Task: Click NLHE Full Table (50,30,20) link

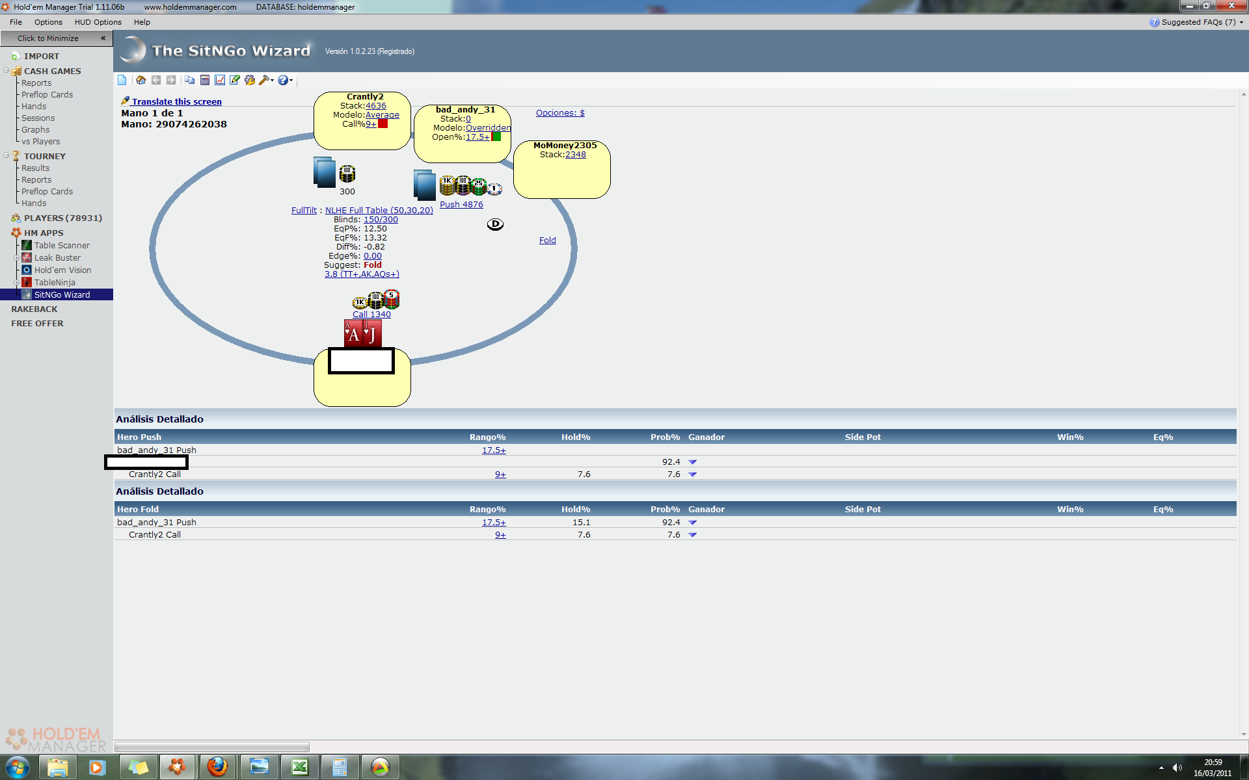Action: [379, 211]
